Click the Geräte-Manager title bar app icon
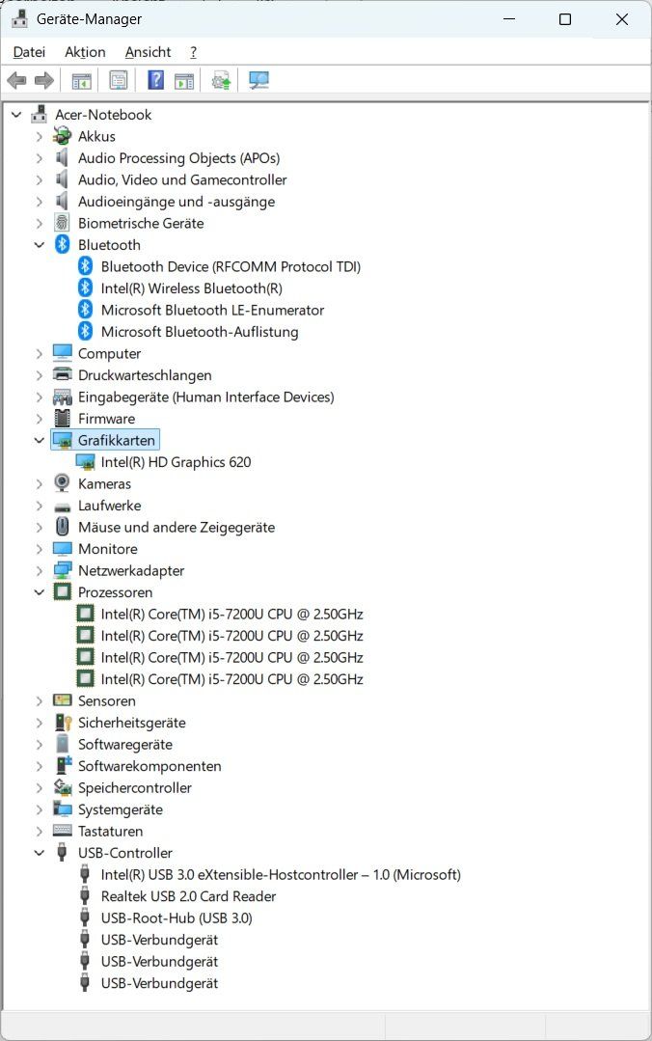The height and width of the screenshot is (1041, 652). [x=19, y=19]
